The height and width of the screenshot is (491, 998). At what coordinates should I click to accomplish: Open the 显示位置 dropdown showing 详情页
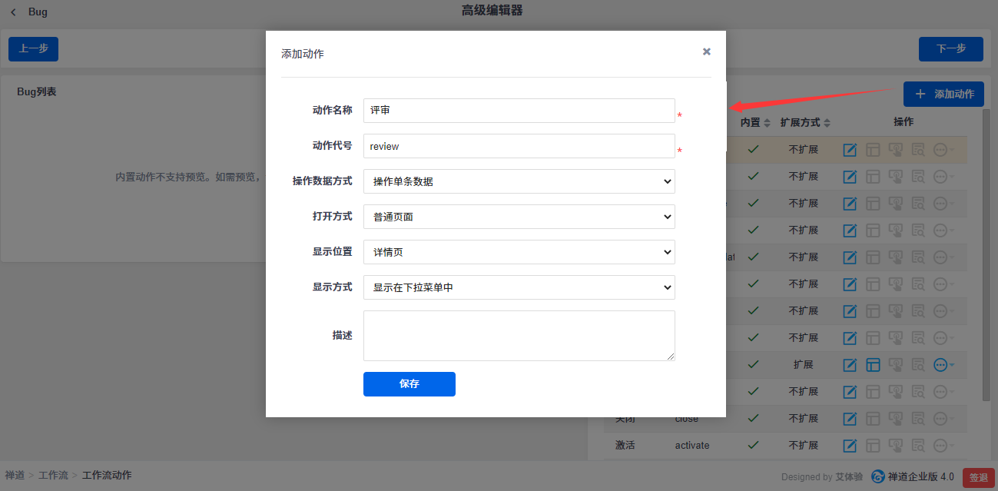click(519, 252)
